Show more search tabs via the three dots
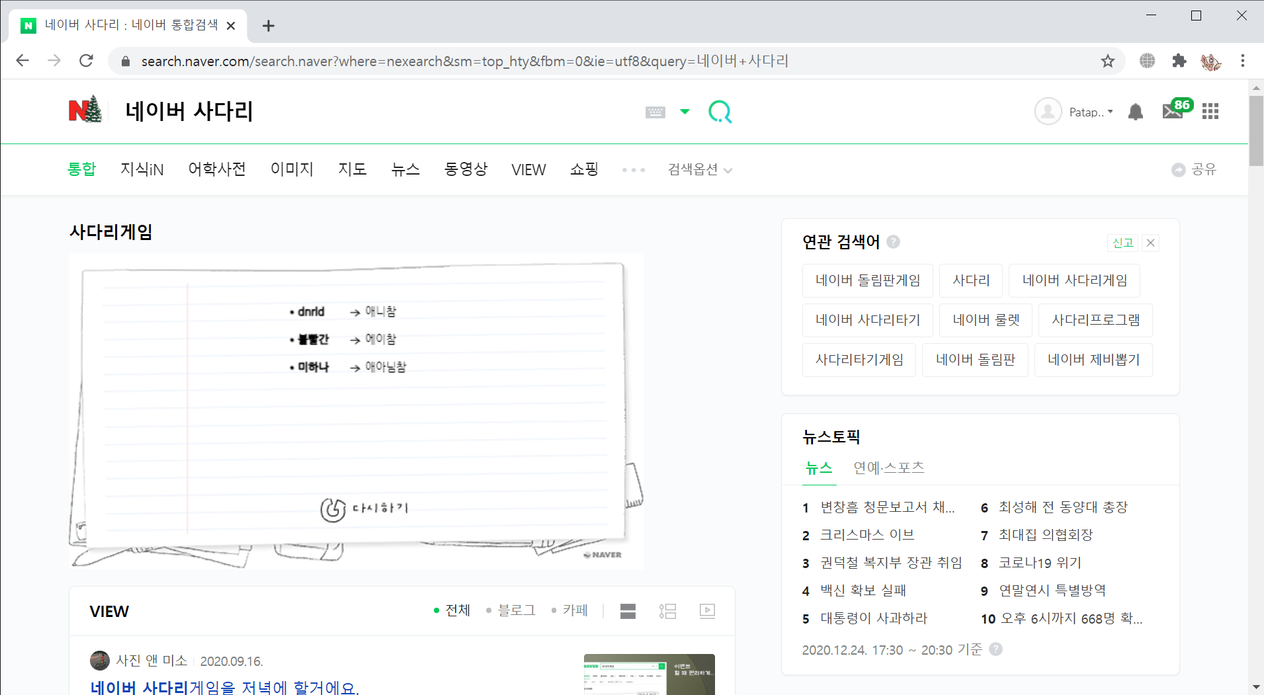Image resolution: width=1264 pixels, height=695 pixels. (x=633, y=170)
